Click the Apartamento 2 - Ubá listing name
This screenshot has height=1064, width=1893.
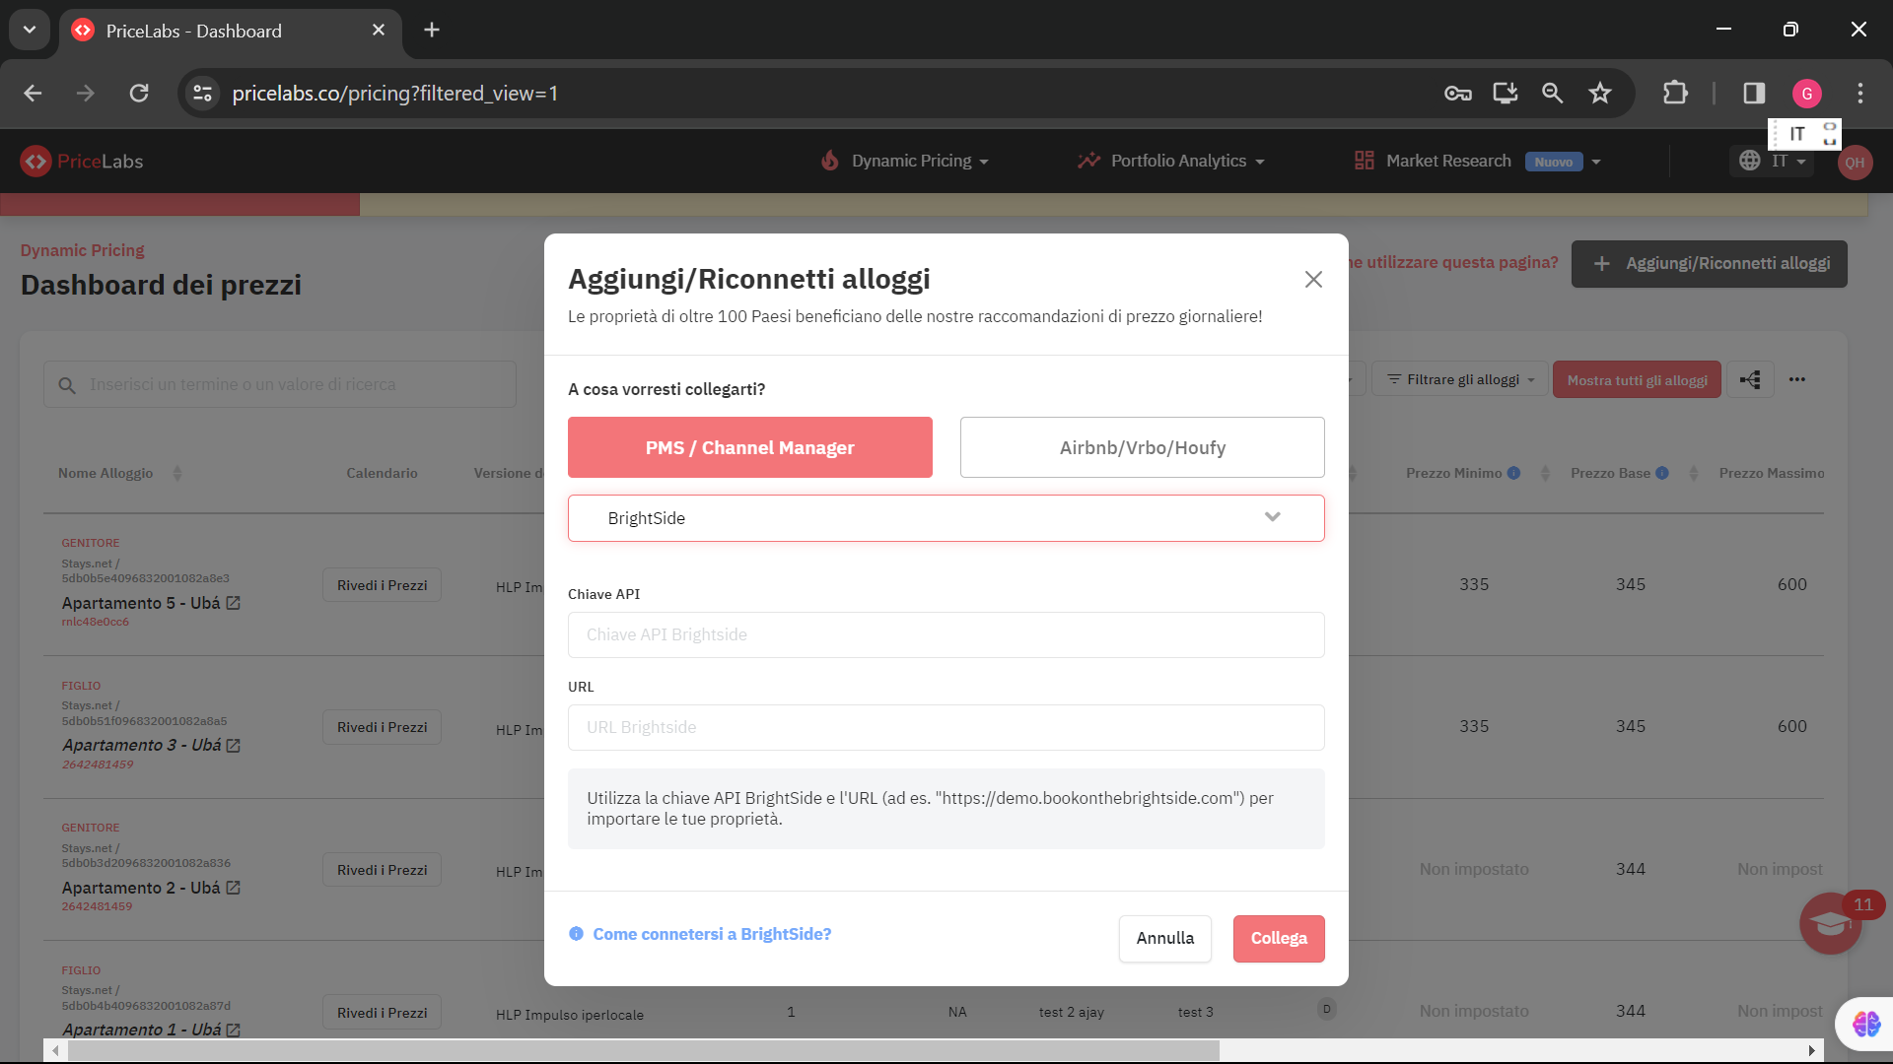coord(141,888)
